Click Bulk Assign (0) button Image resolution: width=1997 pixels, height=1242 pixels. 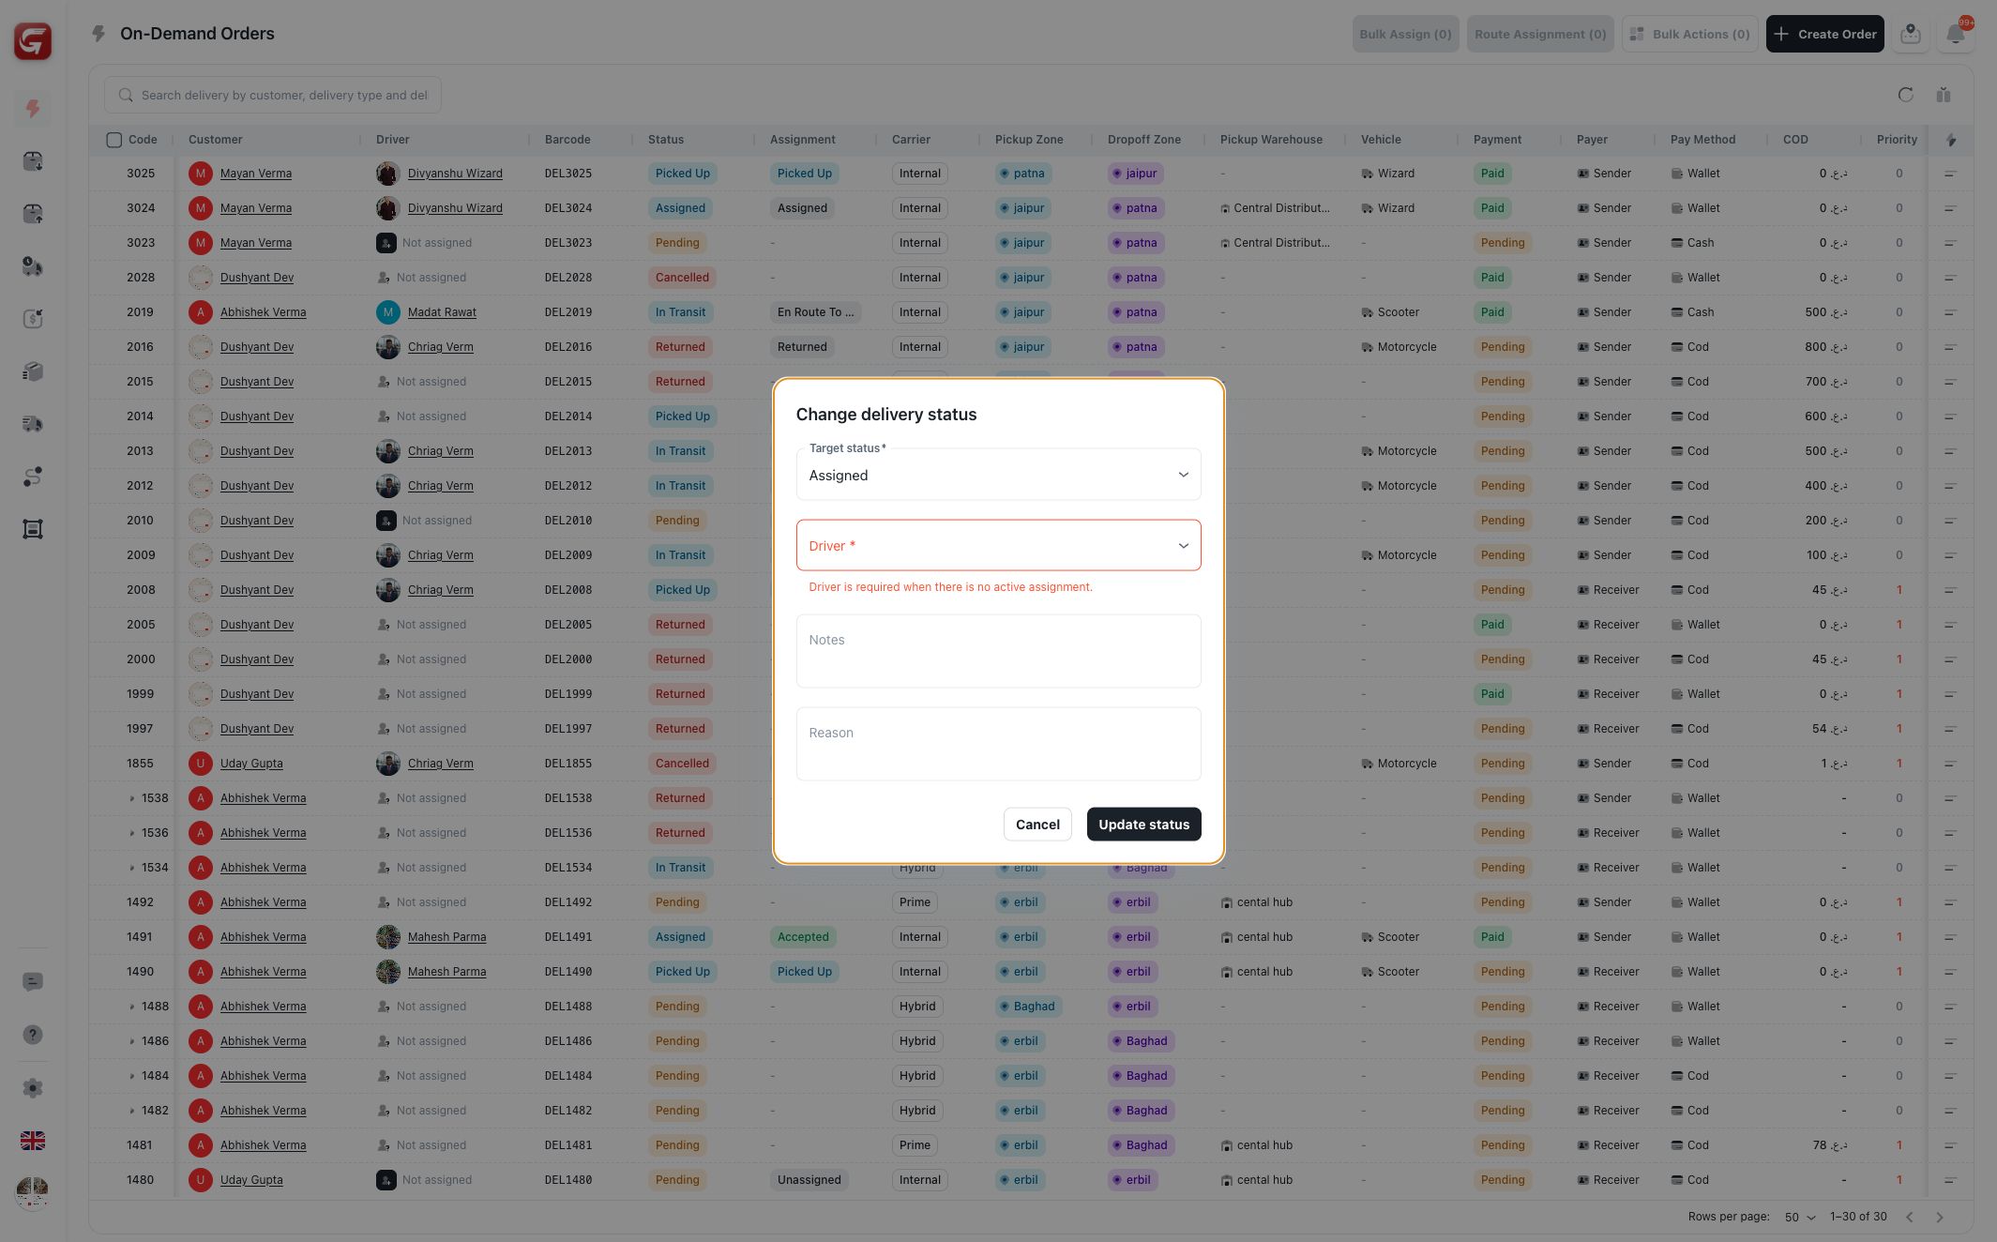click(1405, 34)
